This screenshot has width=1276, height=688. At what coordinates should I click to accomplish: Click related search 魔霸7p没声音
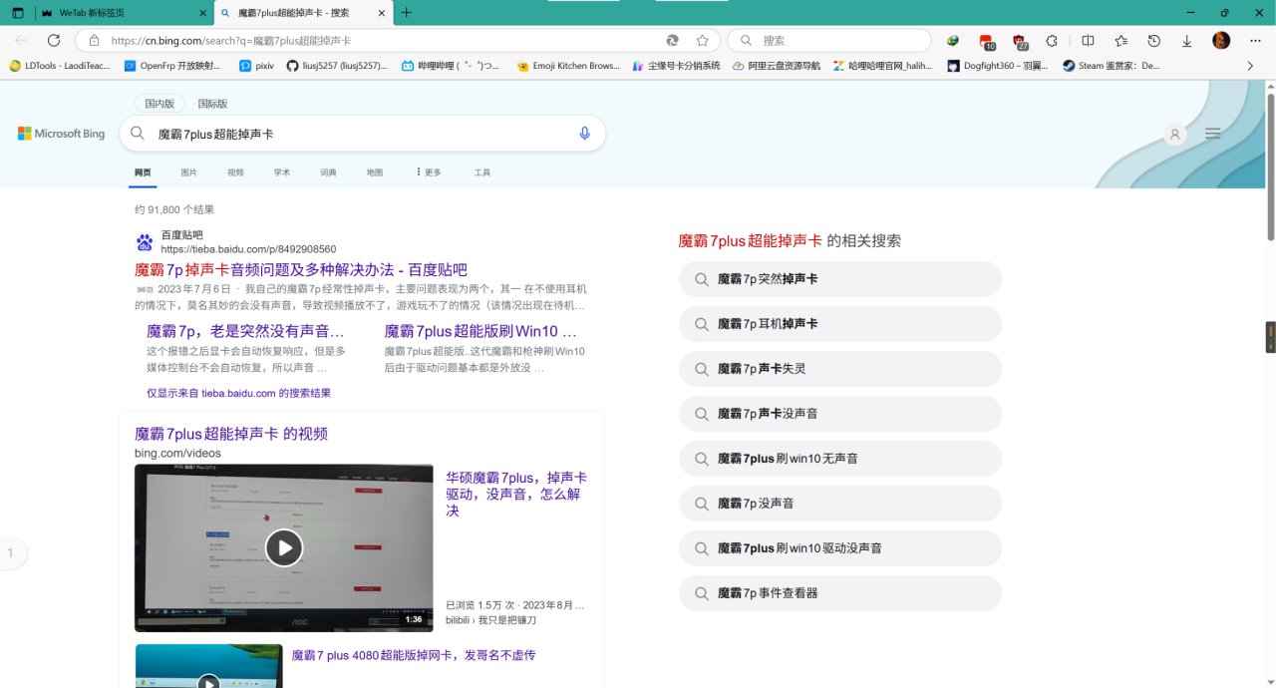tap(840, 504)
